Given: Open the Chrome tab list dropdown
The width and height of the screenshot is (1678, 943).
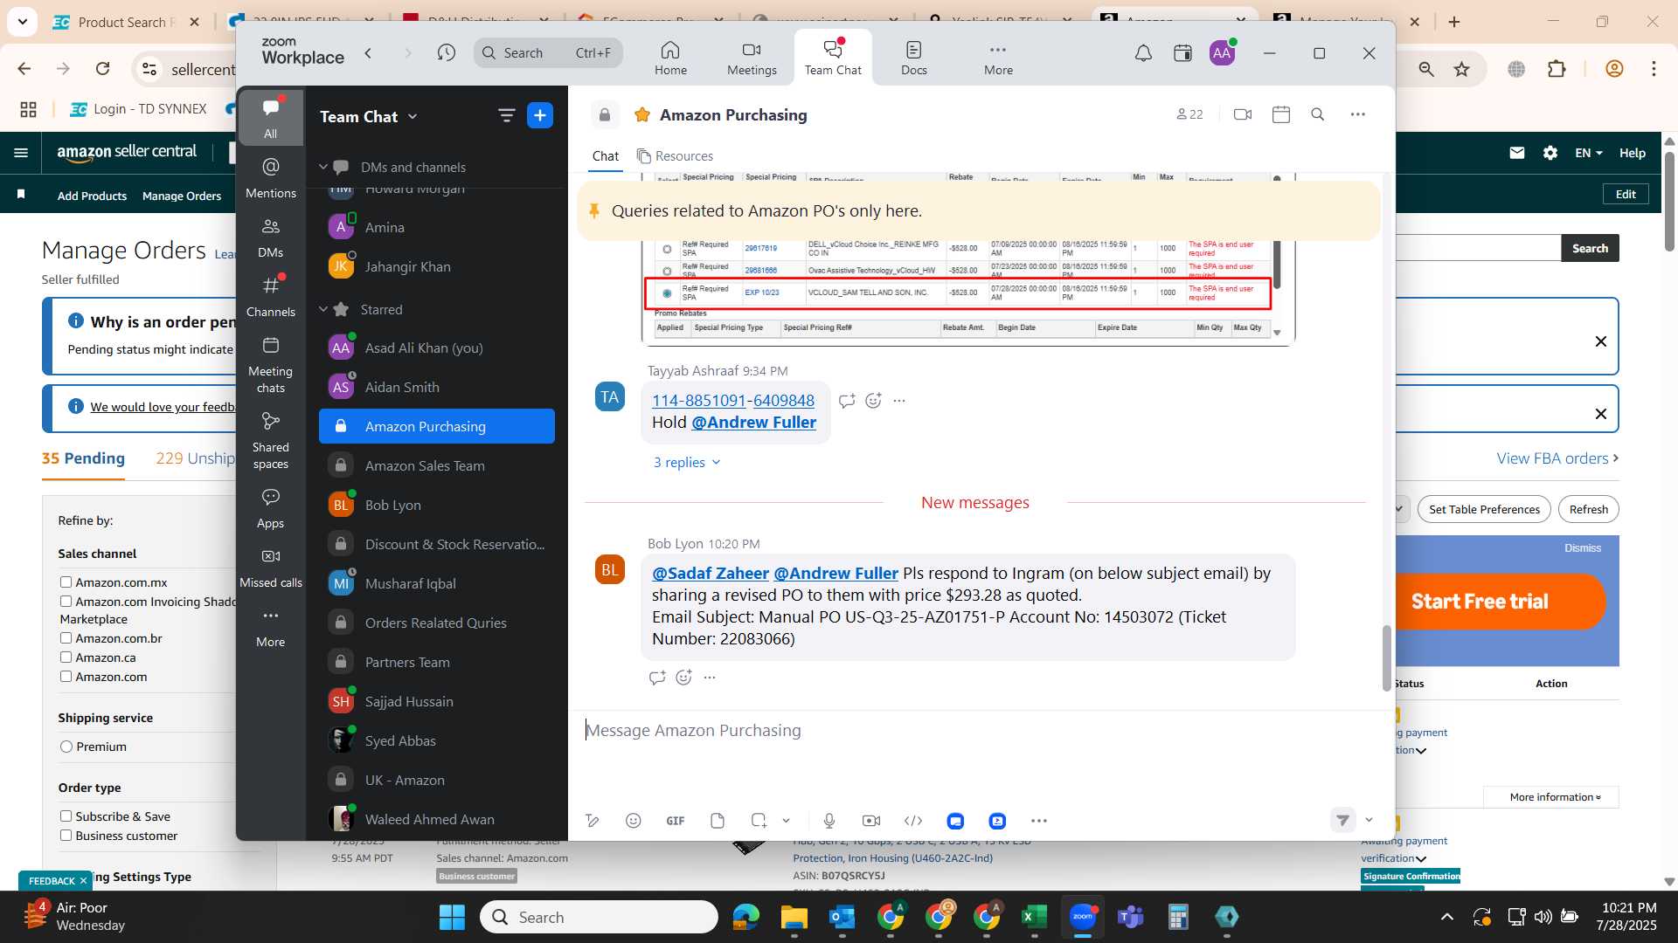Looking at the screenshot, I should click(x=22, y=22).
